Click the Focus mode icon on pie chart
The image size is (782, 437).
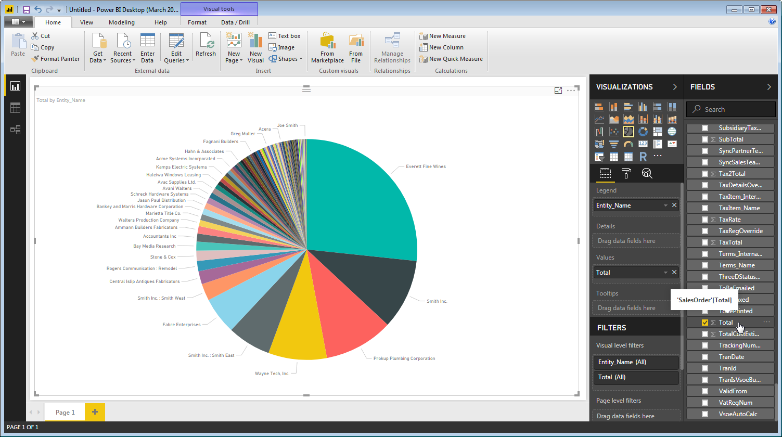click(x=558, y=91)
